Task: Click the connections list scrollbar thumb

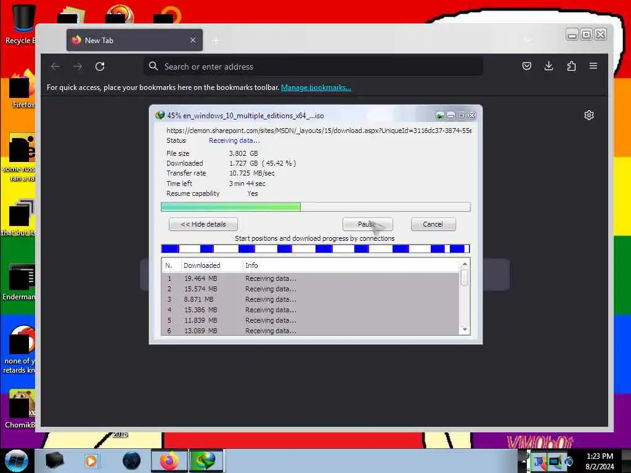Action: tap(465, 278)
